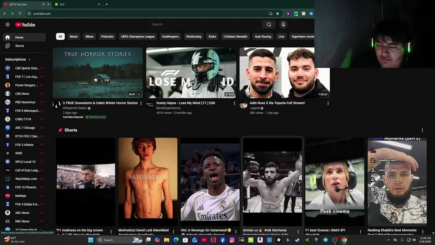The height and width of the screenshot is (245, 435).
Task: Mute the YouTube tab audio icon
Action: [x=43, y=4]
